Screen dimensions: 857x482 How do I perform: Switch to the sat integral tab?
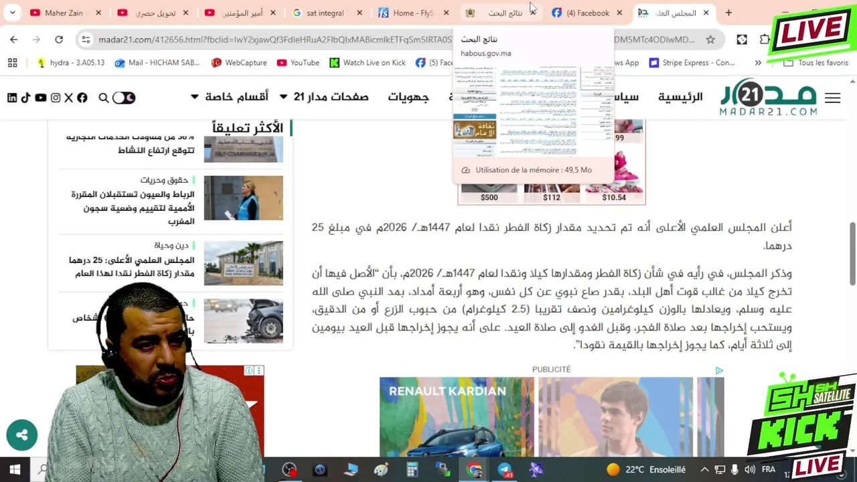click(325, 13)
